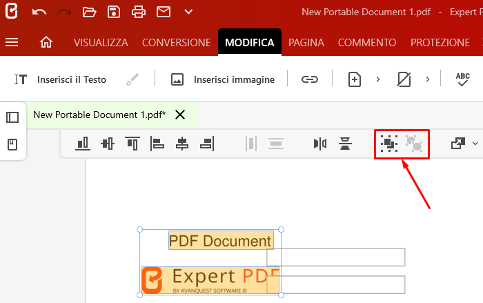Flip object vertically

point(345,144)
